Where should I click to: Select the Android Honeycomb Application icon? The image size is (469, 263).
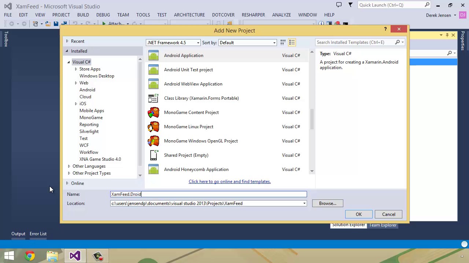154,169
